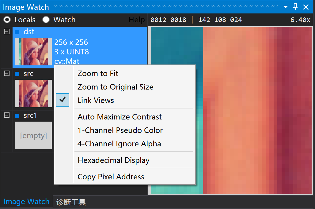
Task: Collapse the src variable entry
Action: [x=6, y=73]
